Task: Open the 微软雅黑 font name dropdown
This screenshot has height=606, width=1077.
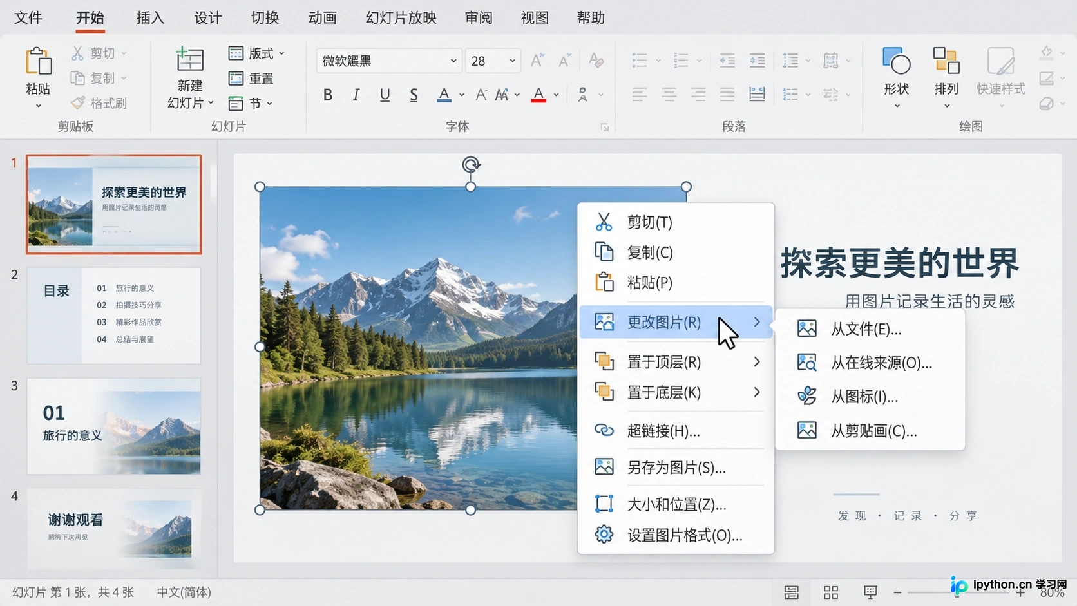Action: [x=453, y=61]
